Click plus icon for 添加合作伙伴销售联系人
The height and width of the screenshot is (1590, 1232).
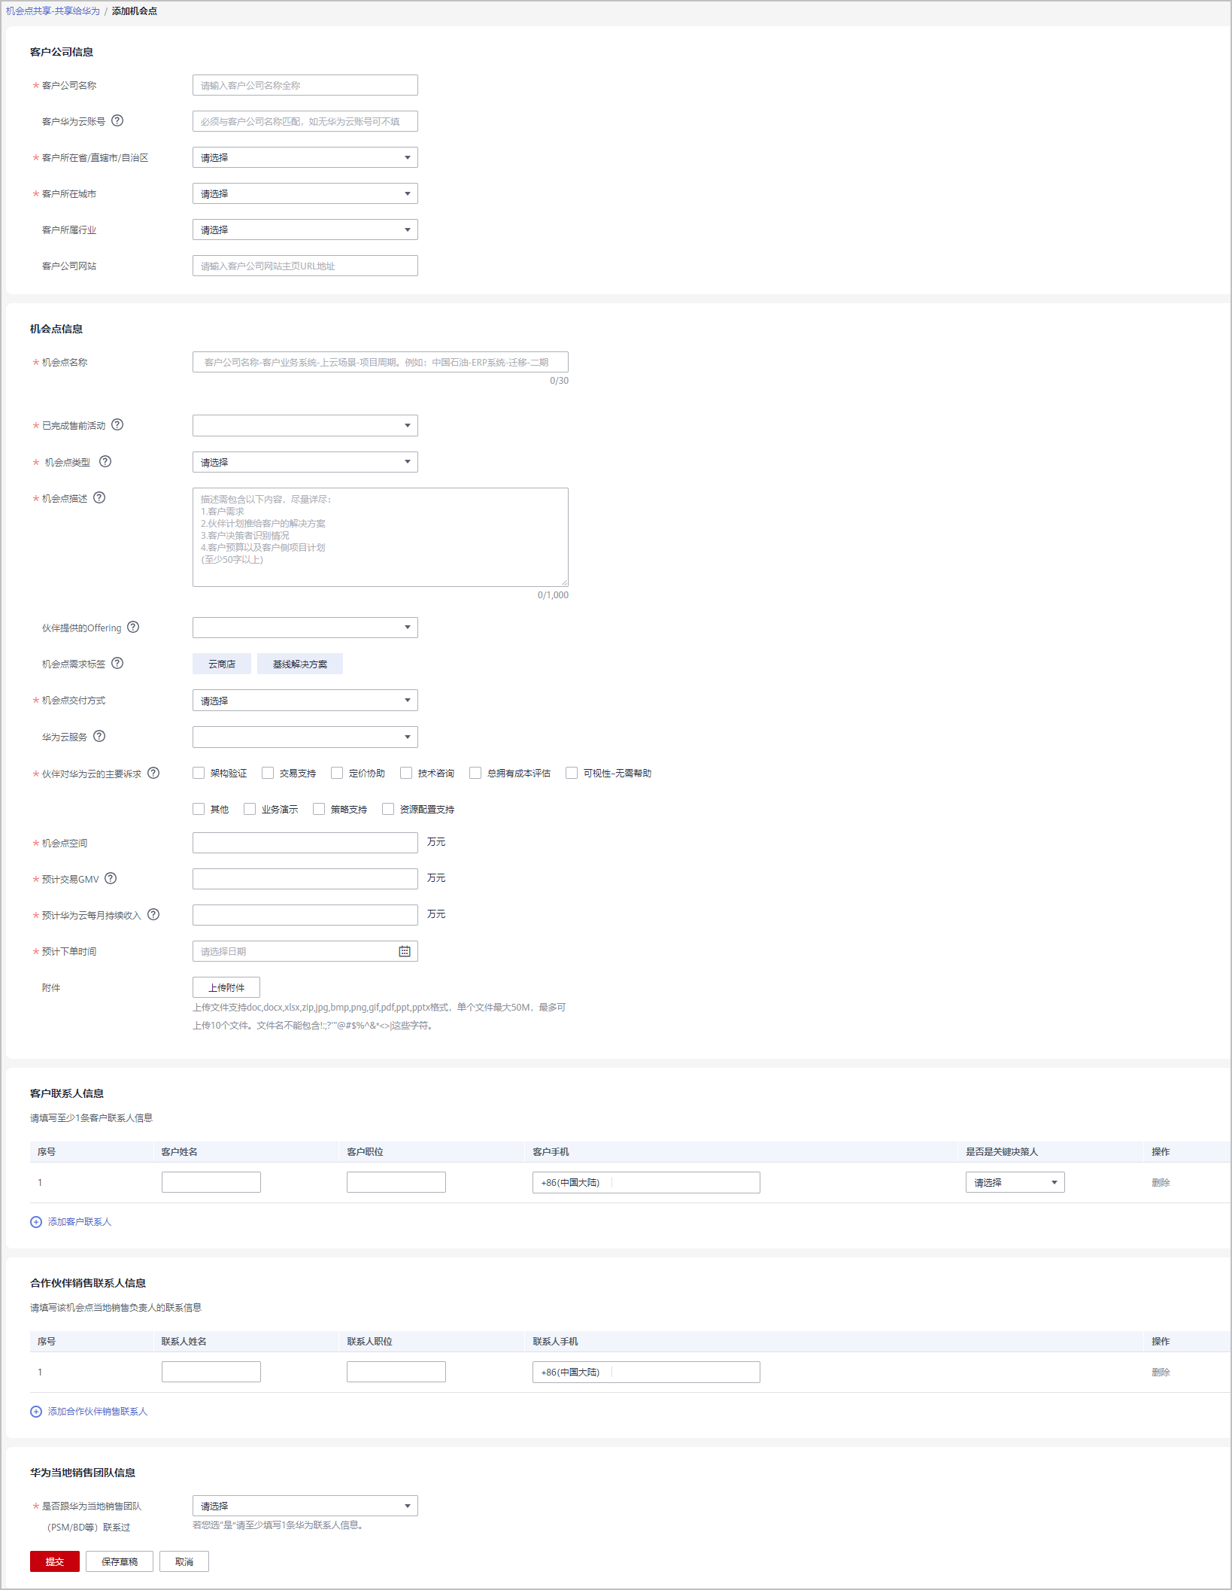coord(36,1412)
